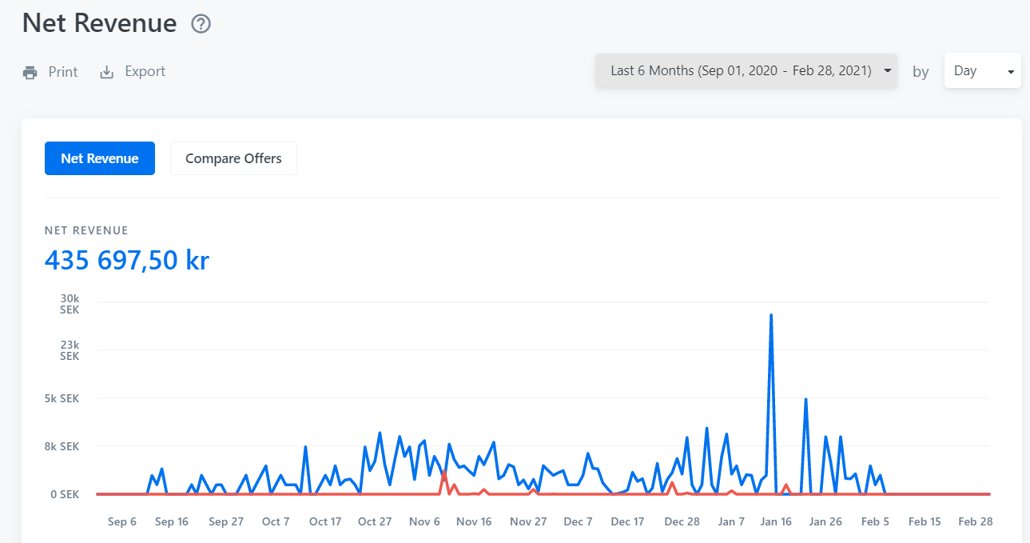Click the Dec 7 x-axis label
Screen dimensions: 1030x543
[x=578, y=521]
